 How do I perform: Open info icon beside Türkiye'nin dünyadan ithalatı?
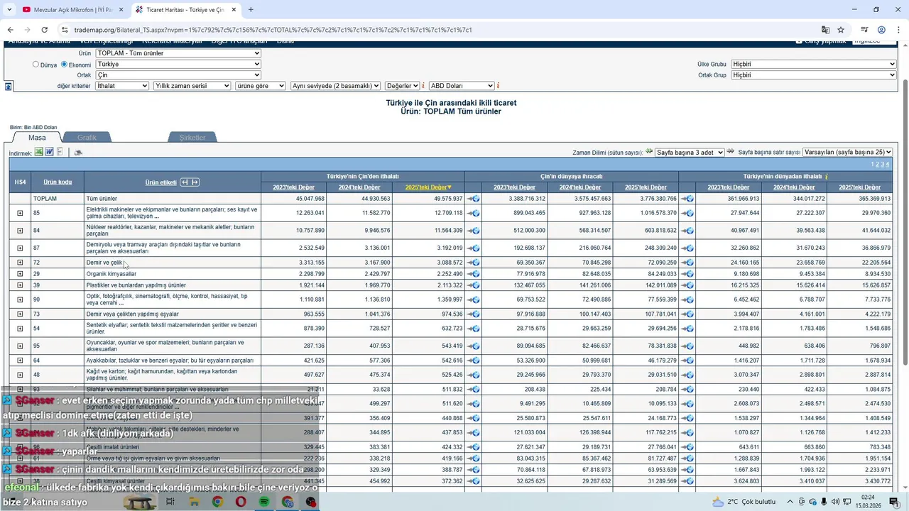tap(827, 176)
